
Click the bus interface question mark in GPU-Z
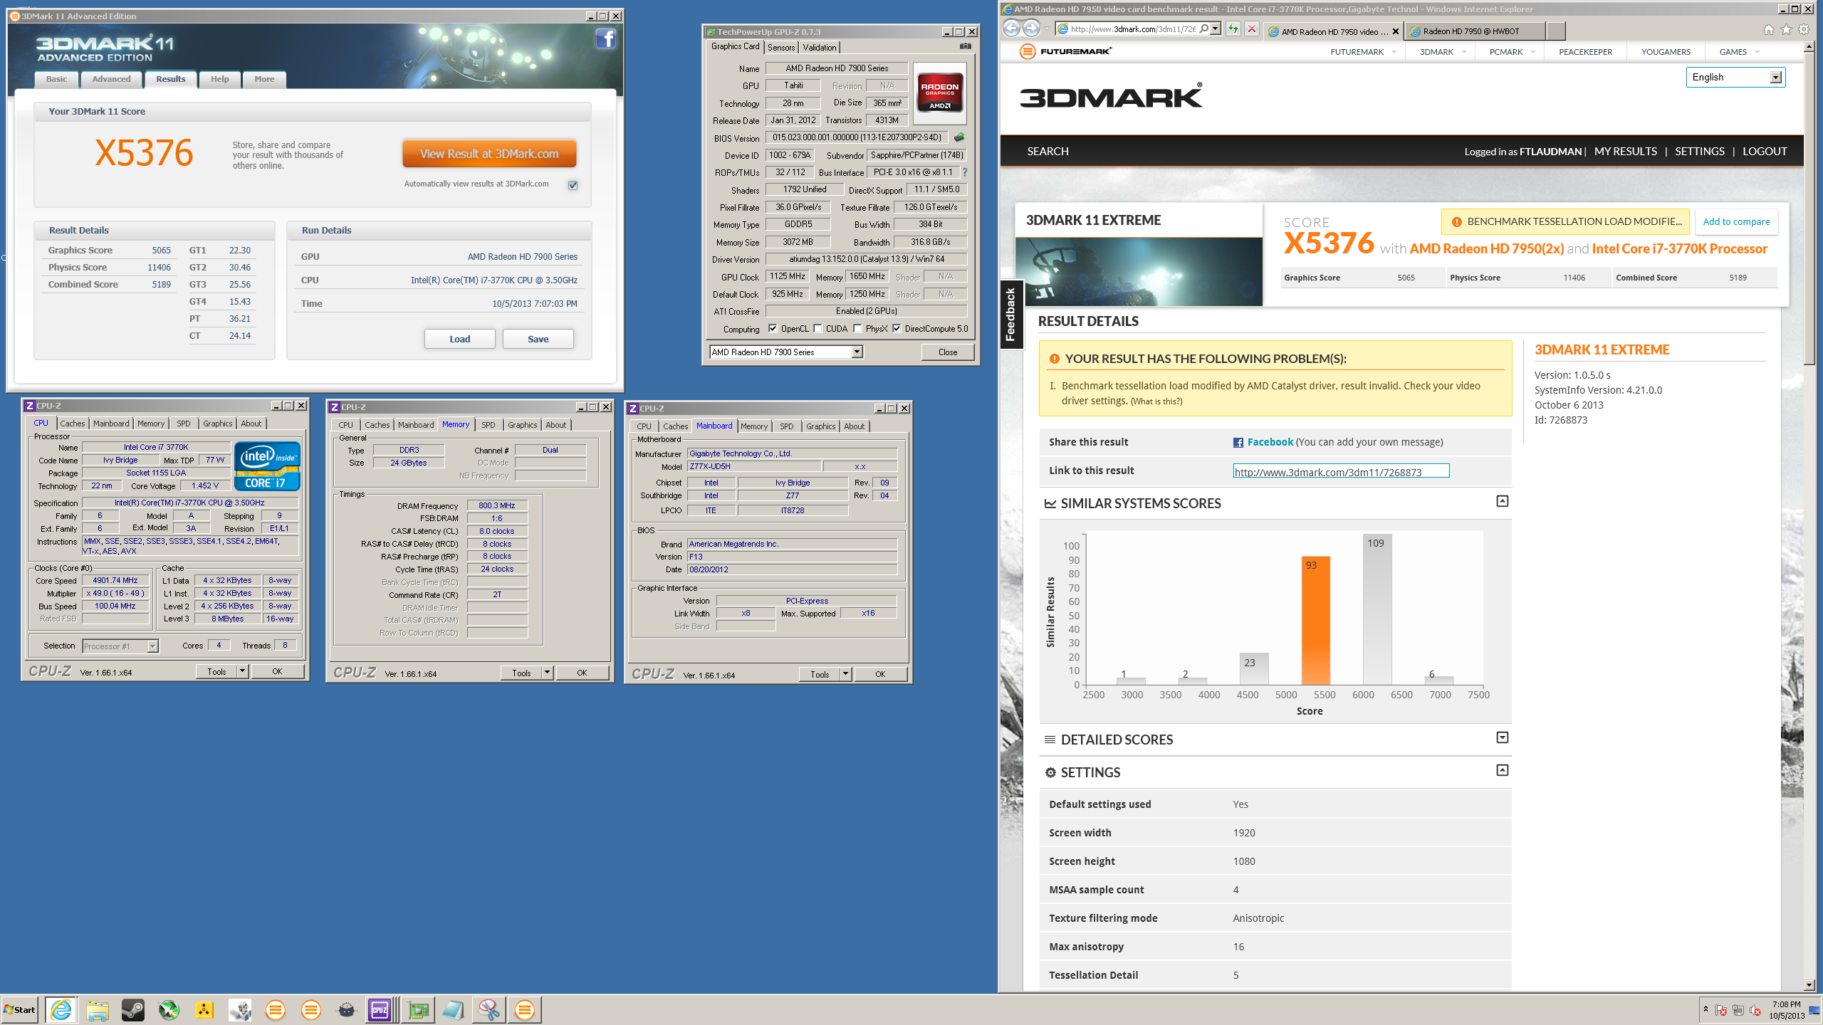point(965,172)
